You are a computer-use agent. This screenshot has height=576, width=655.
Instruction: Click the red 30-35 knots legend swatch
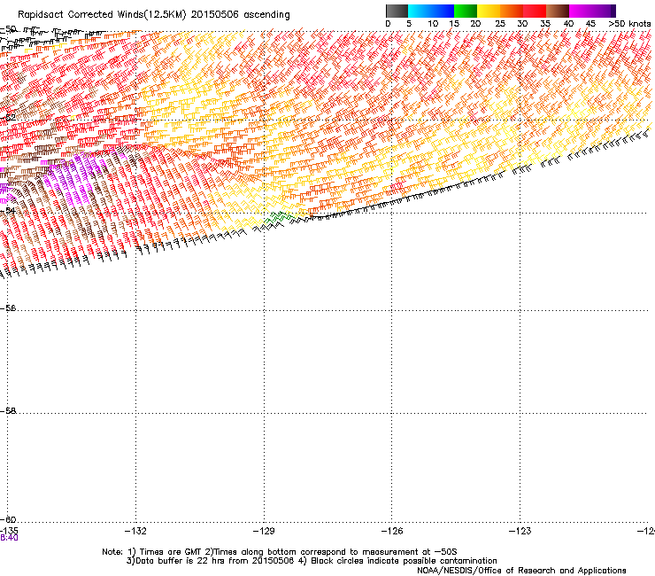(535, 11)
